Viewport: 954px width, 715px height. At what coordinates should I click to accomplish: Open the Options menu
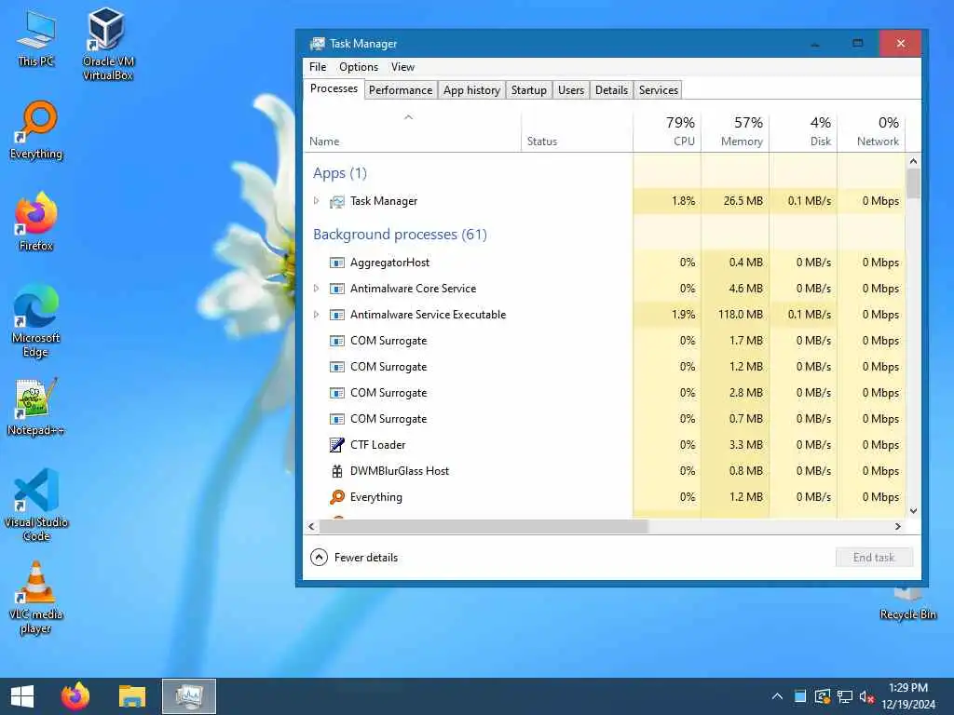click(359, 67)
